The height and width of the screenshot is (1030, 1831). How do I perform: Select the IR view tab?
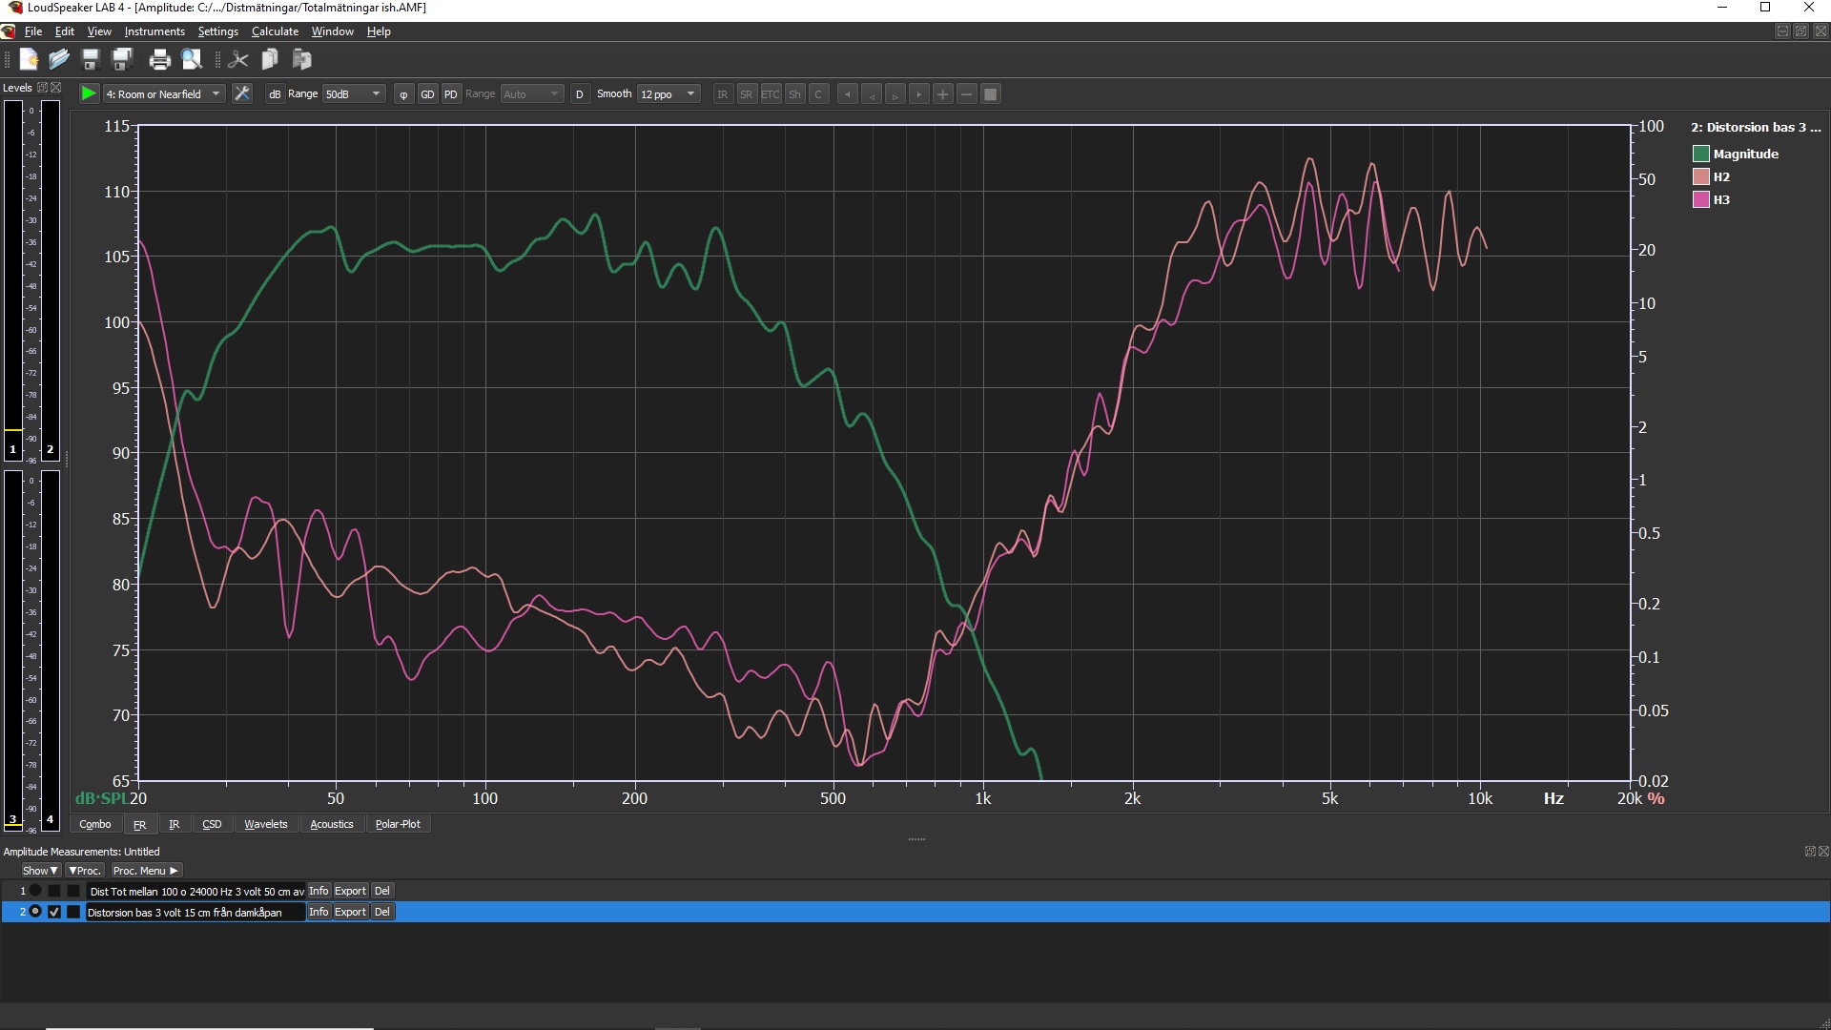(x=174, y=824)
